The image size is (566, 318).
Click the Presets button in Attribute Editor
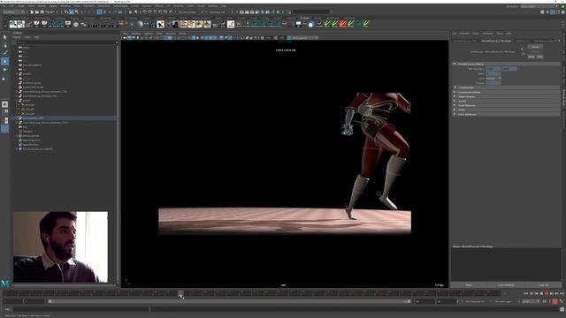535,51
